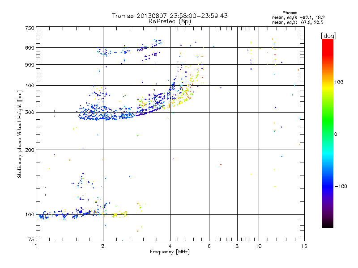Click the isolated red data point near 6.5 MHz
The width and height of the screenshot is (358, 268).
point(221,164)
